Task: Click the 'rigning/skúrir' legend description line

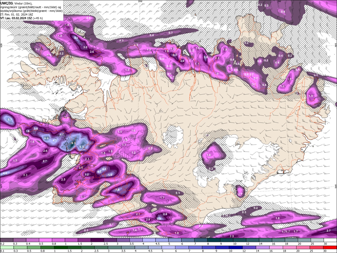Action: 31,7
